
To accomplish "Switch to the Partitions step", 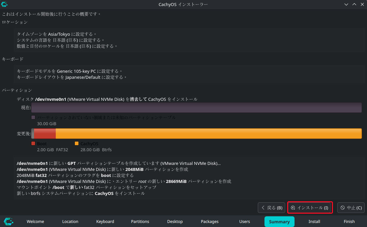I will [x=140, y=221].
